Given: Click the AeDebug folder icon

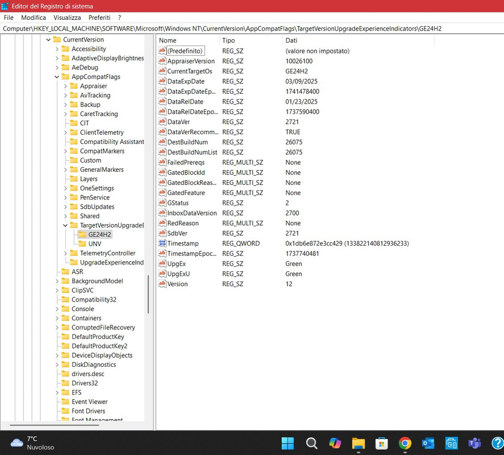Looking at the screenshot, I should pyautogui.click(x=65, y=68).
